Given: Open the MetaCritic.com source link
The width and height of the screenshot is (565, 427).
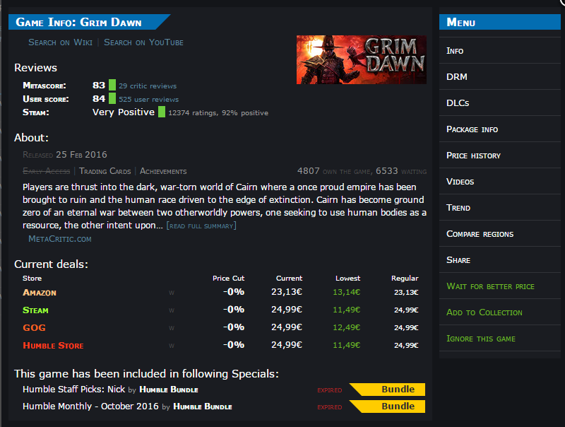Looking at the screenshot, I should click(60, 239).
